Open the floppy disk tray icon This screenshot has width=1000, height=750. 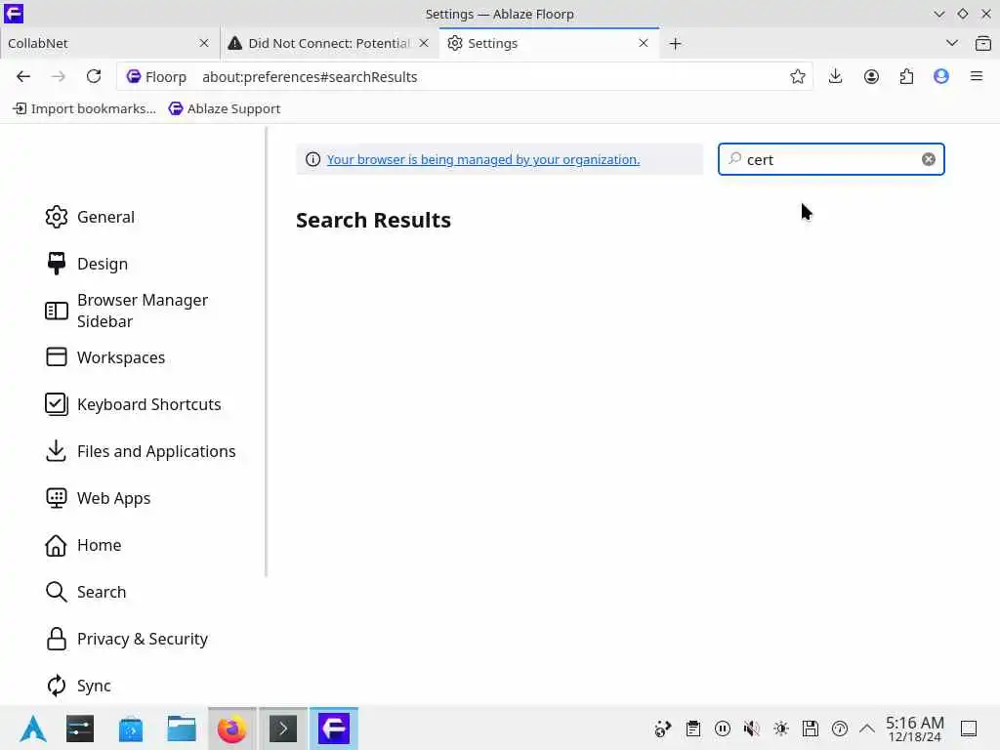pos(811,729)
